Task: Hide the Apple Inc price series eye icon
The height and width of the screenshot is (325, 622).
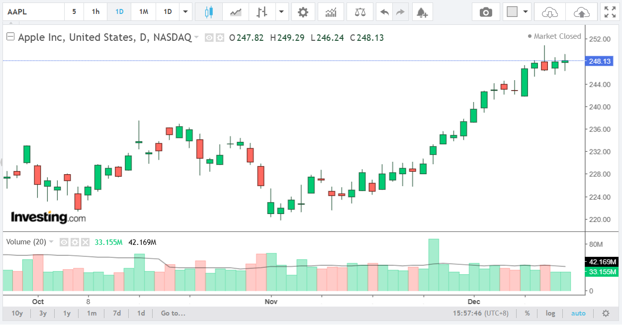Action: click(x=209, y=38)
